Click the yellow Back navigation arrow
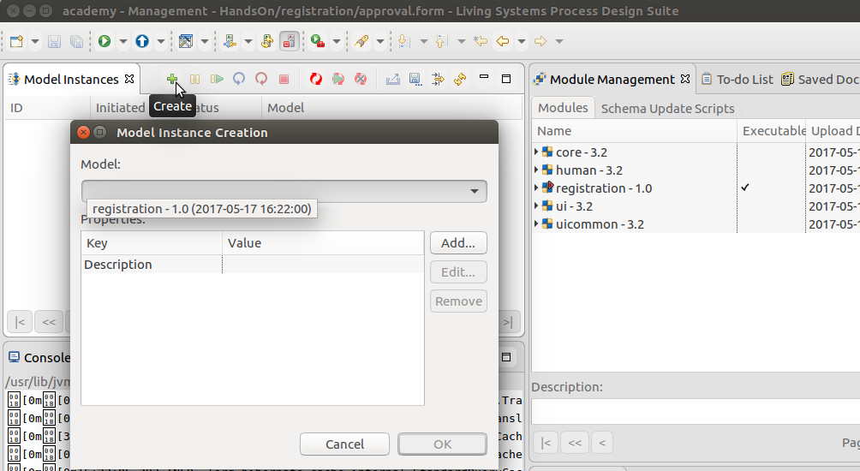This screenshot has width=860, height=471. [x=503, y=41]
